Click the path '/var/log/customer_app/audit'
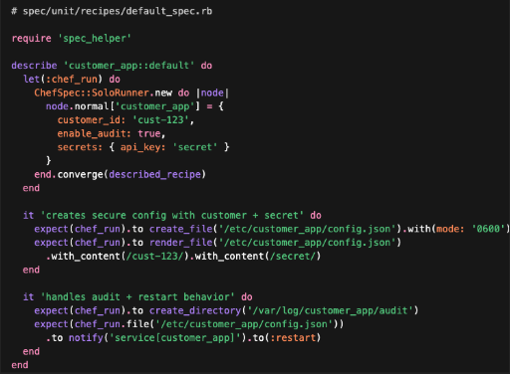The image size is (510, 374). (x=330, y=310)
